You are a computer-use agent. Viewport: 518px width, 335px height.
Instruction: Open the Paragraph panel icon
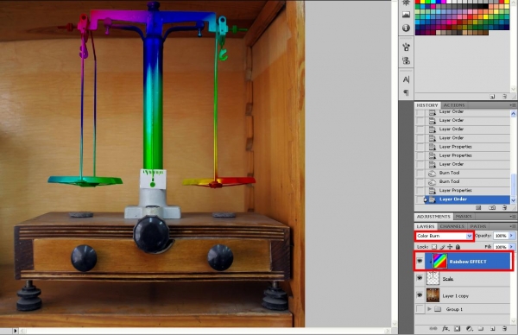[x=406, y=92]
